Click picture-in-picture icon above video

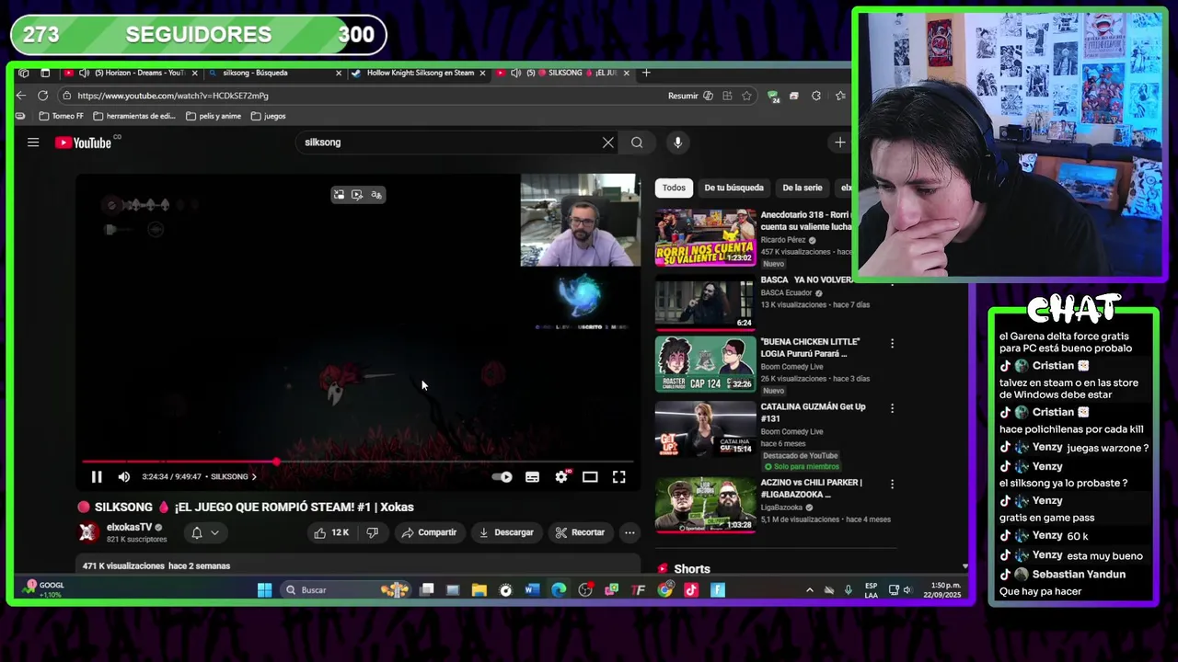point(339,194)
